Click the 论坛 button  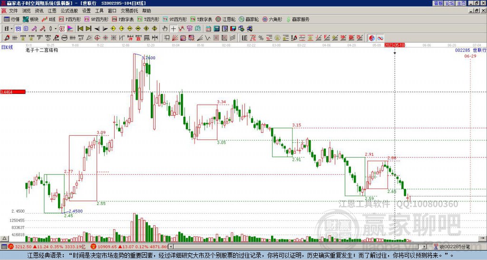450,3
